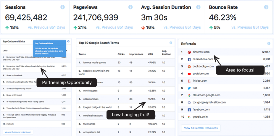The height and width of the screenshot is (136, 274).
Task: Click the CTR column header
Action: pyautogui.click(x=150, y=54)
